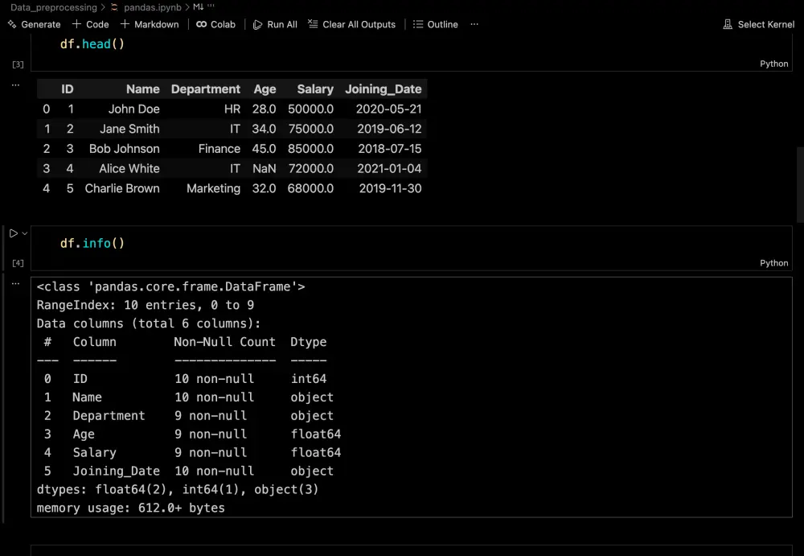Add a new Markdown cell
Screen dimensions: 804x556
coord(150,24)
